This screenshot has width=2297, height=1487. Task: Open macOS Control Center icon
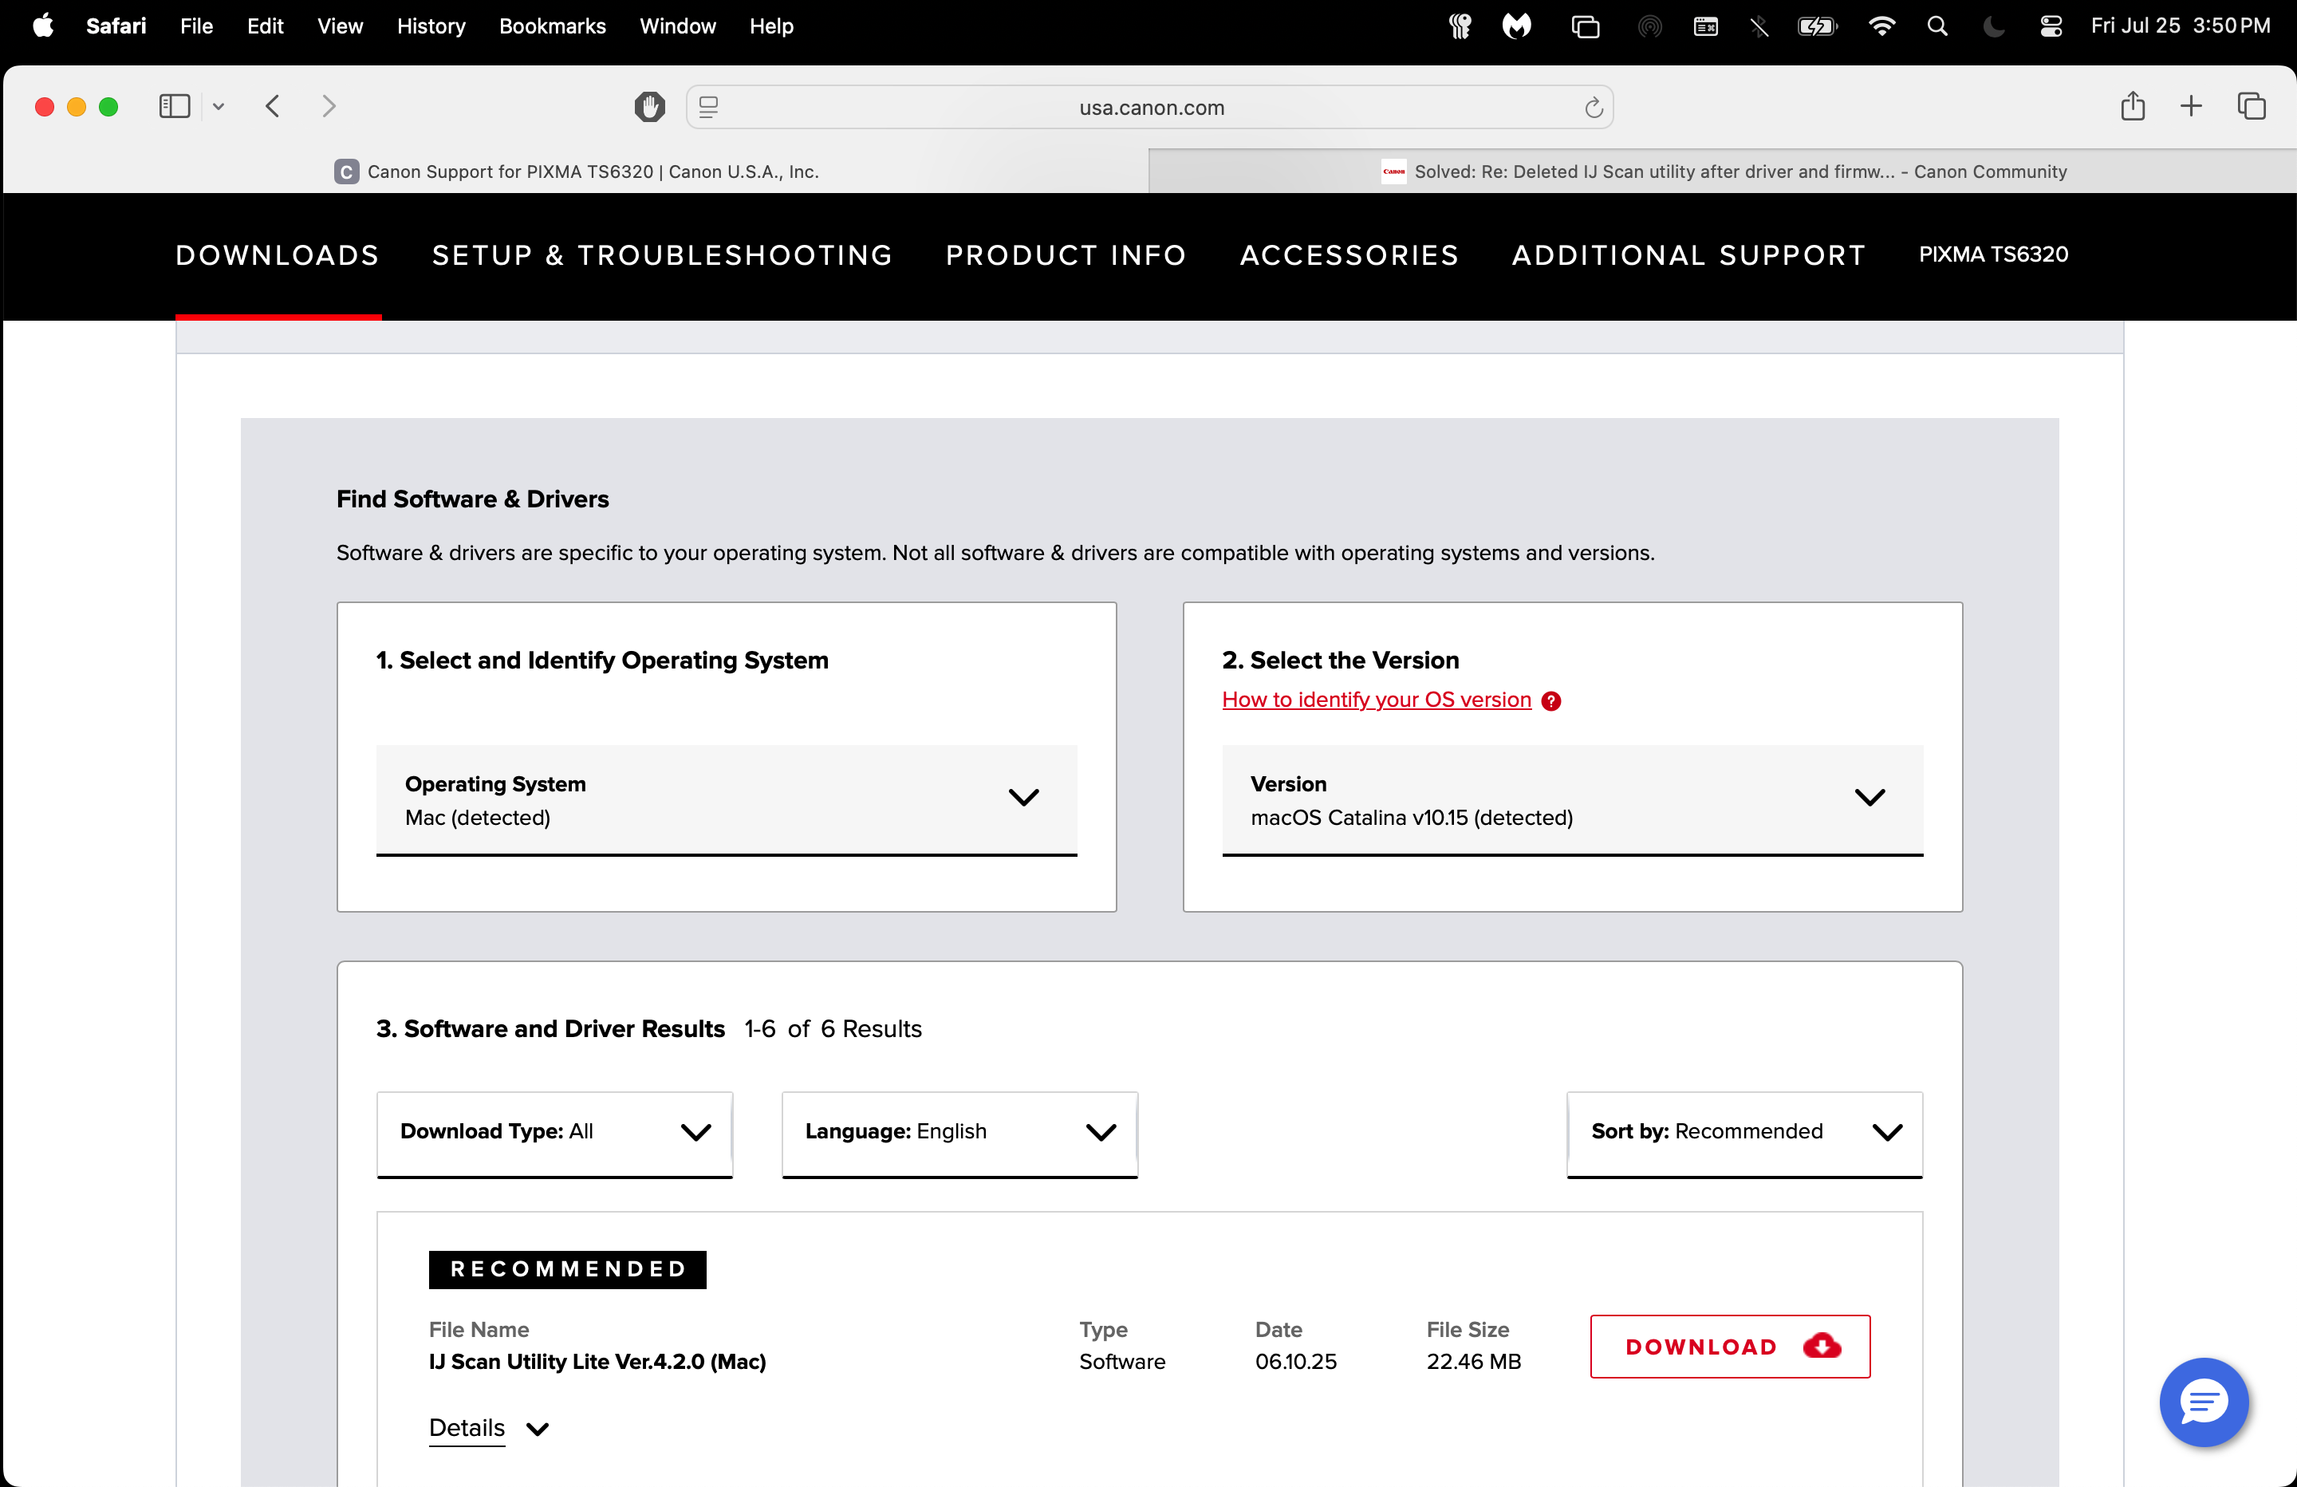[2051, 26]
